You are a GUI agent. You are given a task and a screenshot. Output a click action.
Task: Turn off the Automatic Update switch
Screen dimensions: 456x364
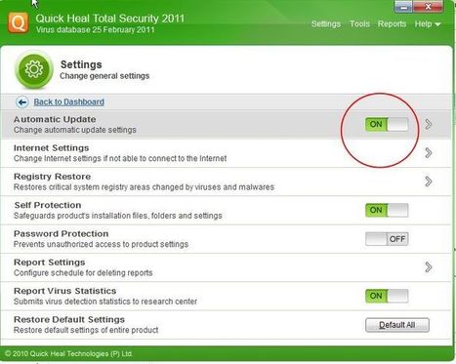click(x=387, y=124)
